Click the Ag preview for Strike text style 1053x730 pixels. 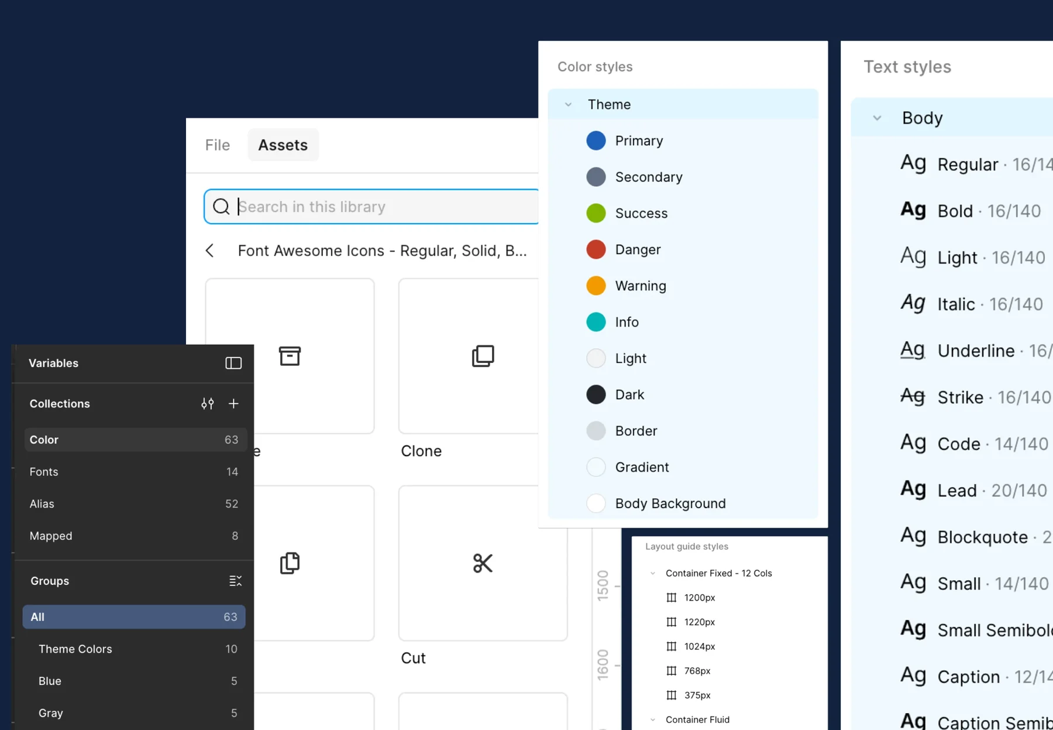point(913,396)
